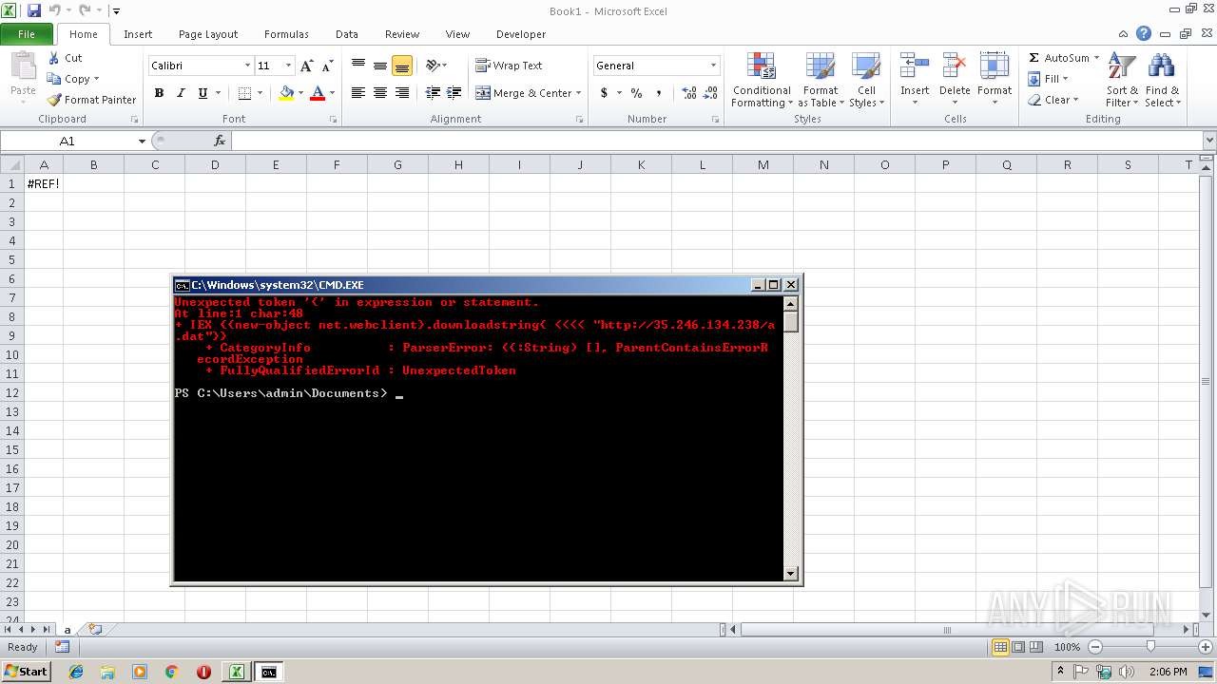The image size is (1217, 684).
Task: Open the font size dropdown
Action: point(289,66)
